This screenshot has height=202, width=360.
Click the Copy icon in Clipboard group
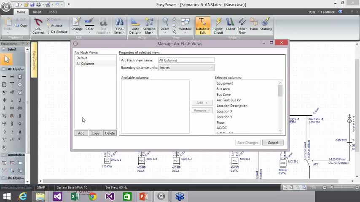pos(21,25)
